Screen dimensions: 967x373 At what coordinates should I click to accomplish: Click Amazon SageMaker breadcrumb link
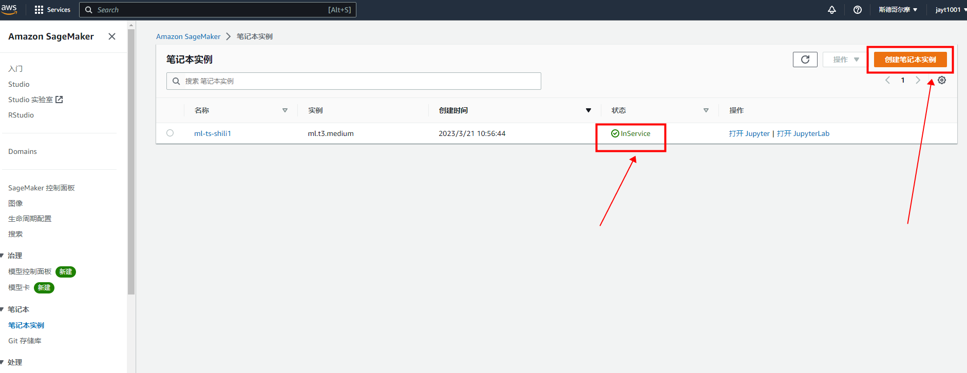pyautogui.click(x=188, y=36)
